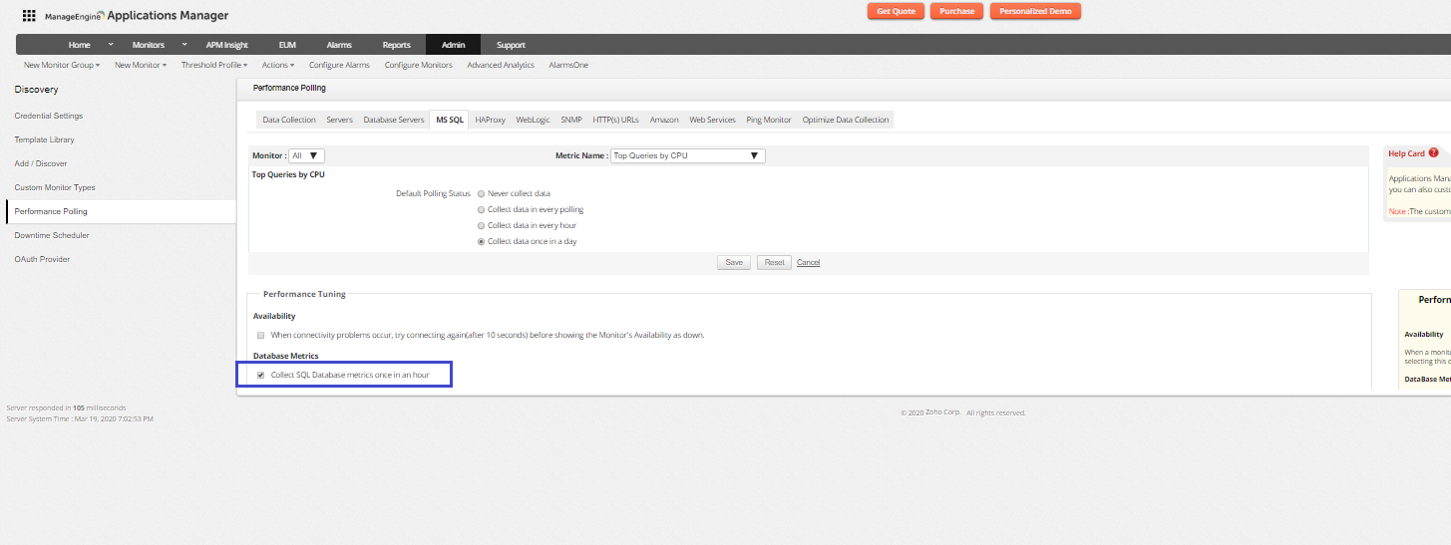Image resolution: width=1451 pixels, height=545 pixels.
Task: Click the Cancel link
Action: 809,262
